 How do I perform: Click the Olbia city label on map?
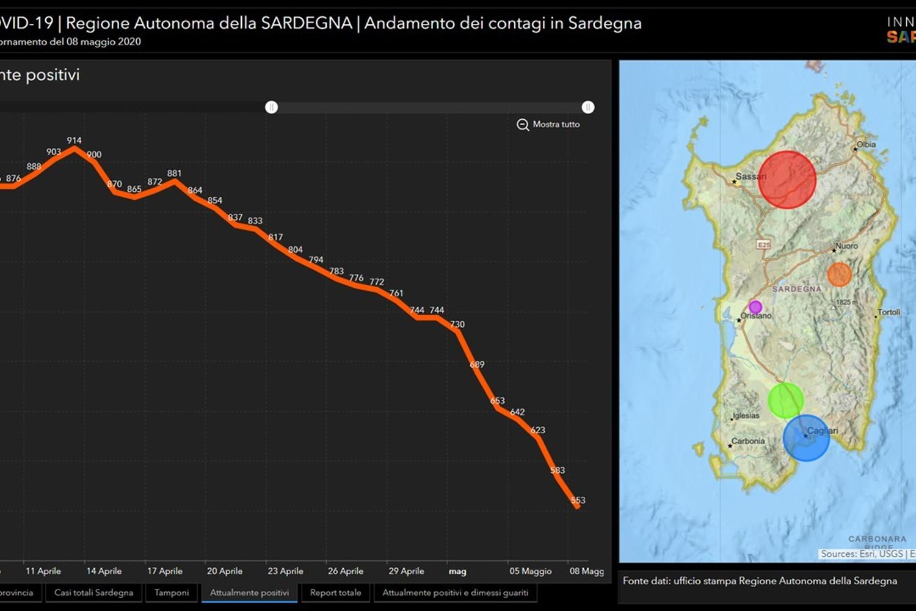[x=866, y=145]
